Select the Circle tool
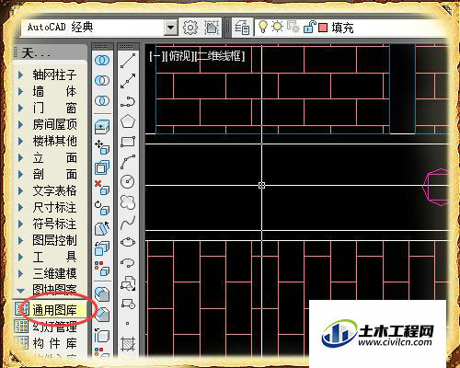Viewport: 460px width, 368px height. coord(128,182)
